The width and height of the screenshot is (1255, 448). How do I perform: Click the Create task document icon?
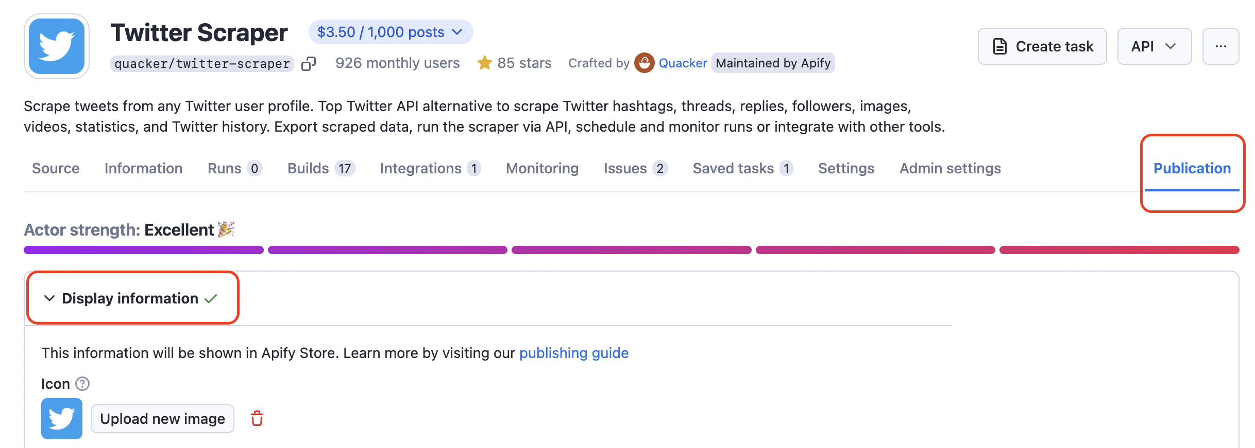pyautogui.click(x=999, y=46)
